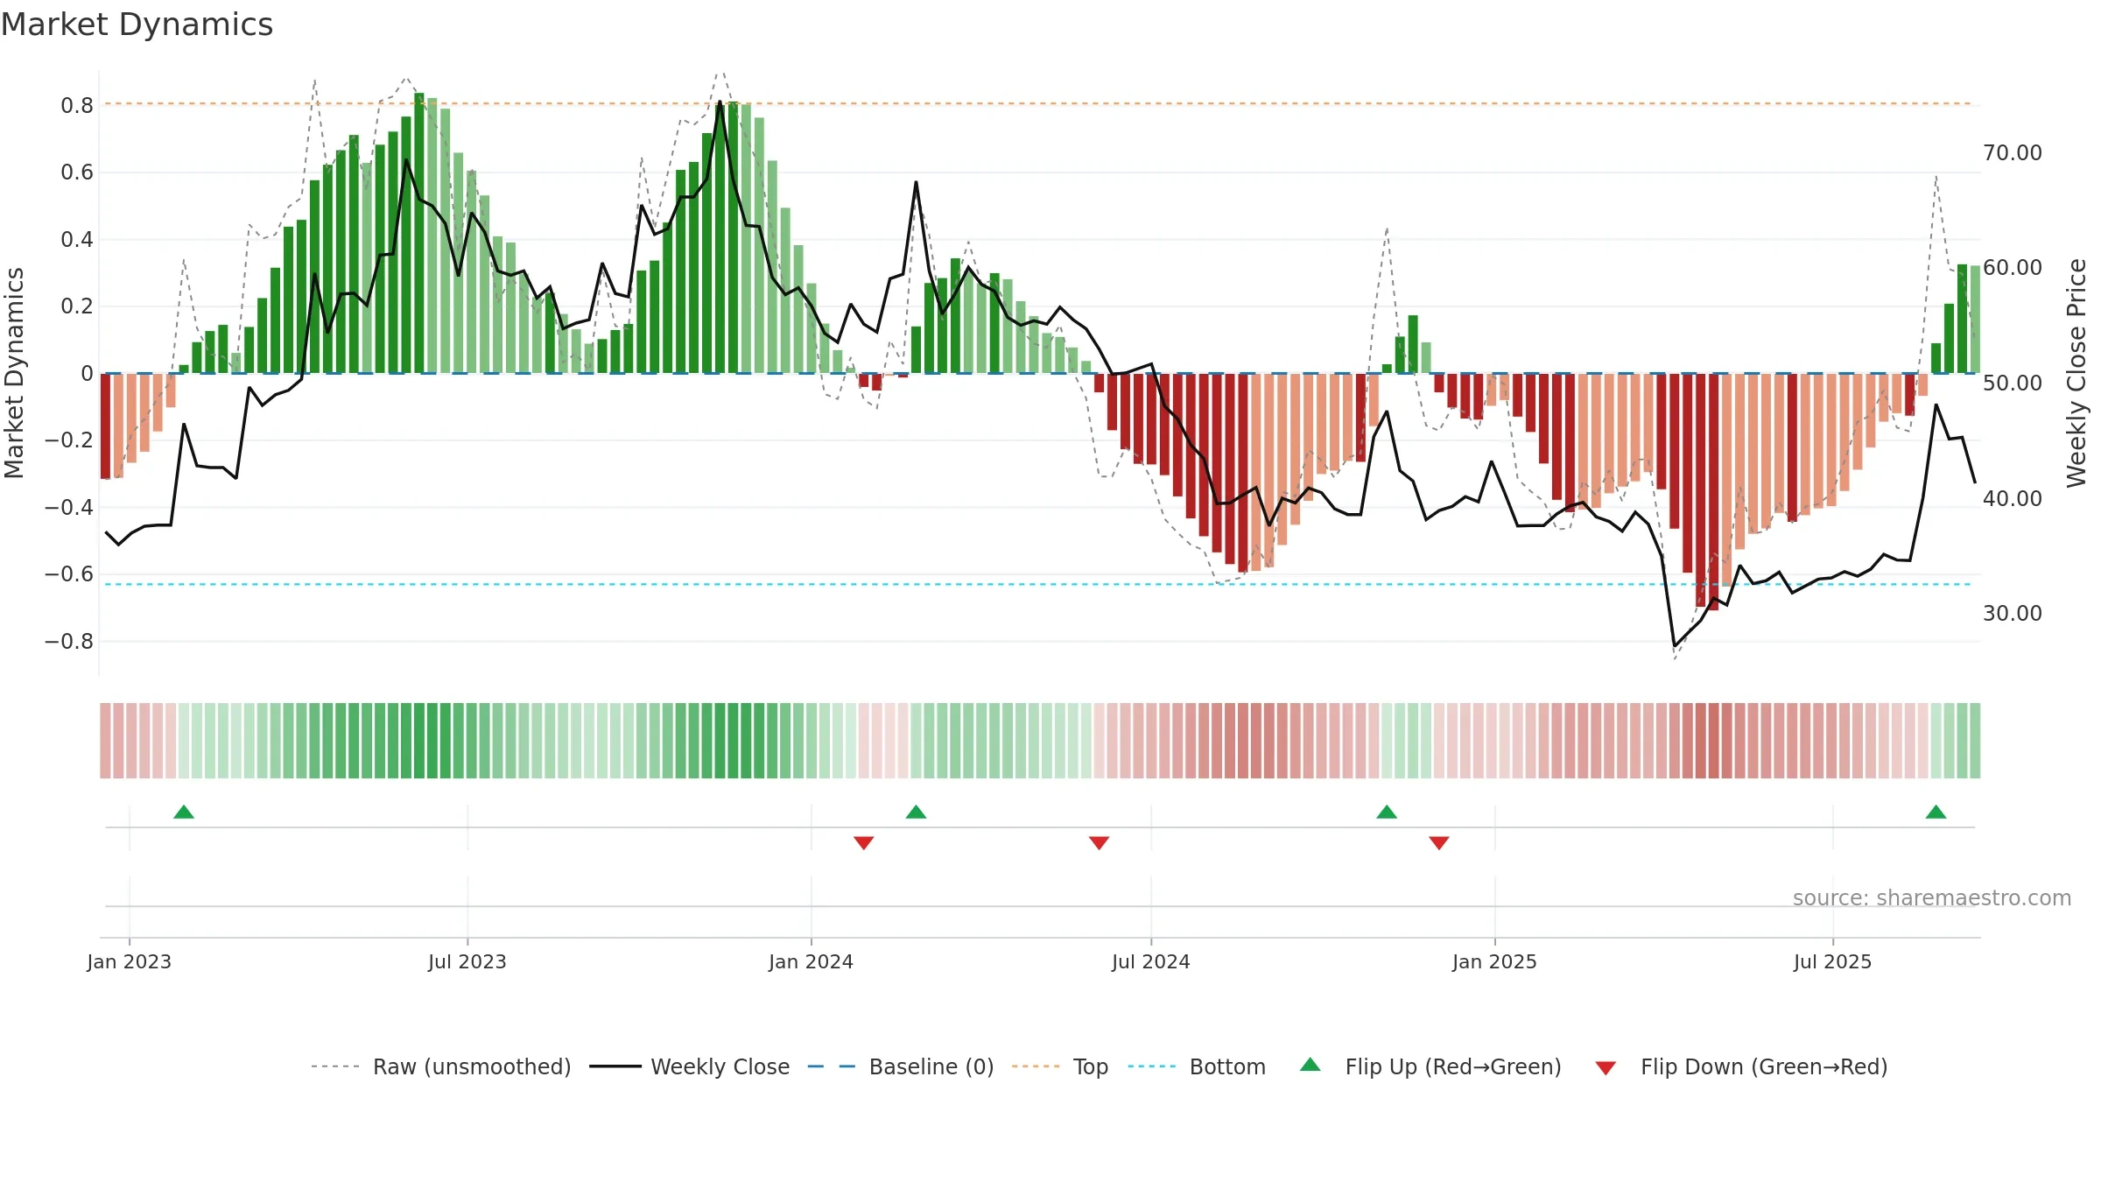Click the first red bar at chart start
This screenshot has width=2101, height=1182.
[x=105, y=426]
